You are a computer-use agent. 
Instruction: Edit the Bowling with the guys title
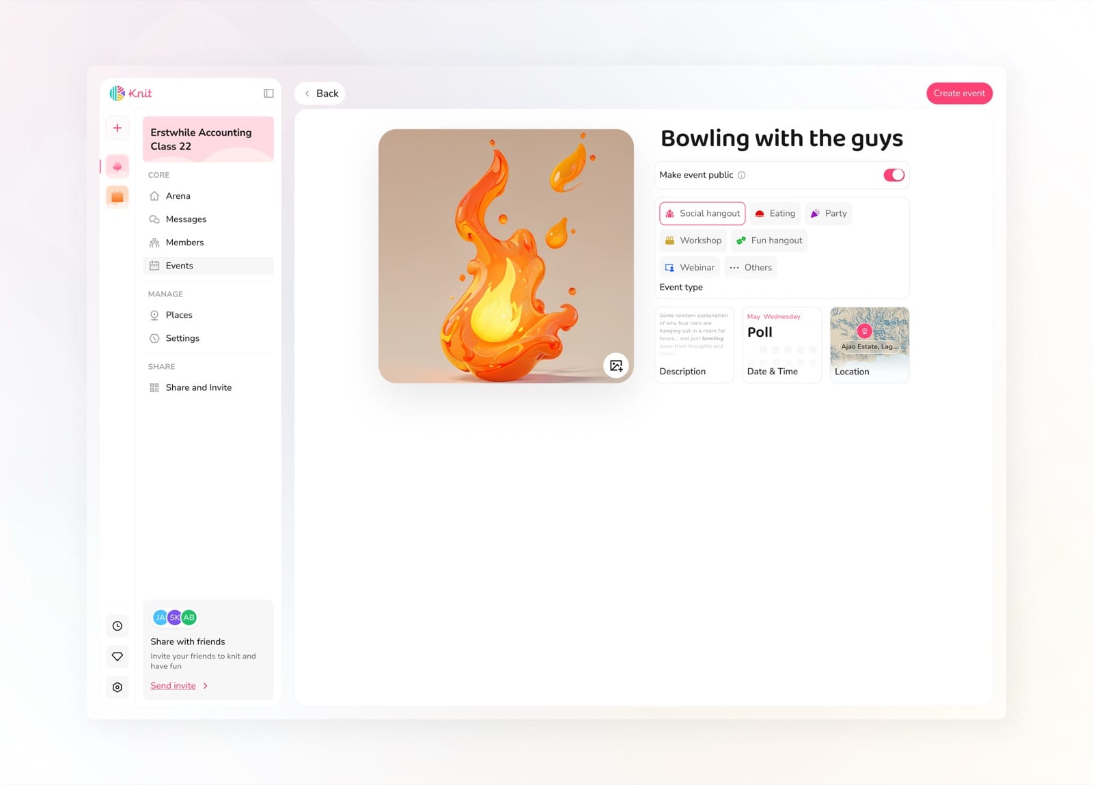[x=781, y=139]
